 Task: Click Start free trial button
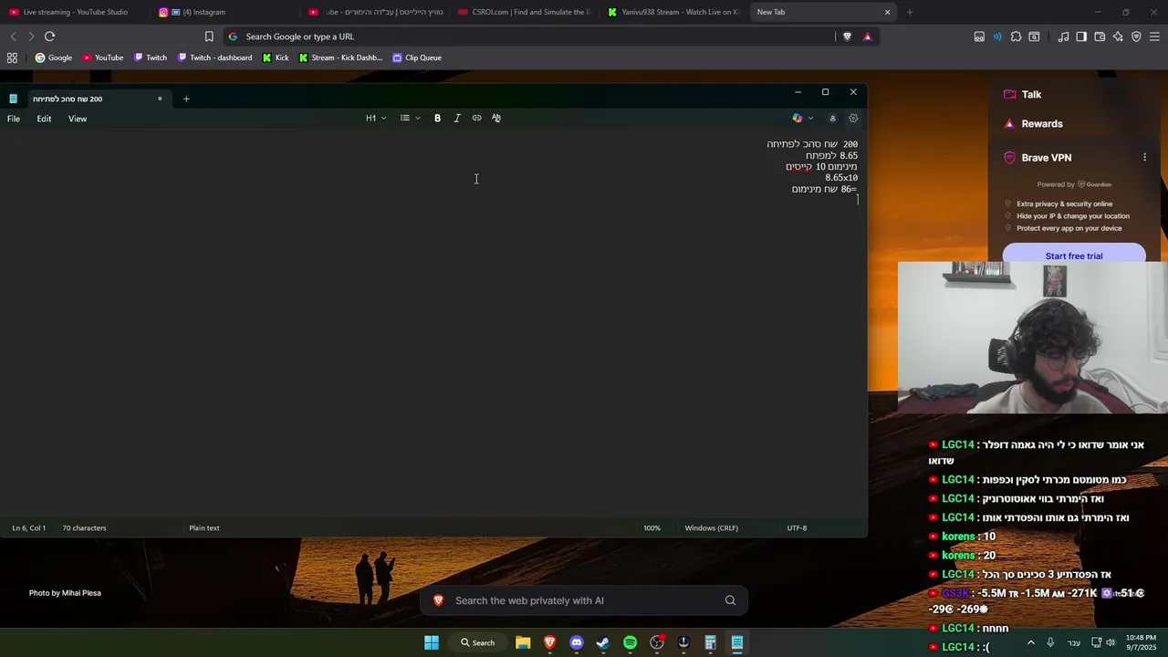click(1074, 255)
